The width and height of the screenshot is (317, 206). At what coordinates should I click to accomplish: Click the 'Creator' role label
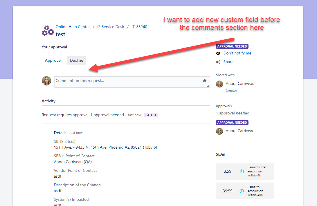(x=231, y=90)
